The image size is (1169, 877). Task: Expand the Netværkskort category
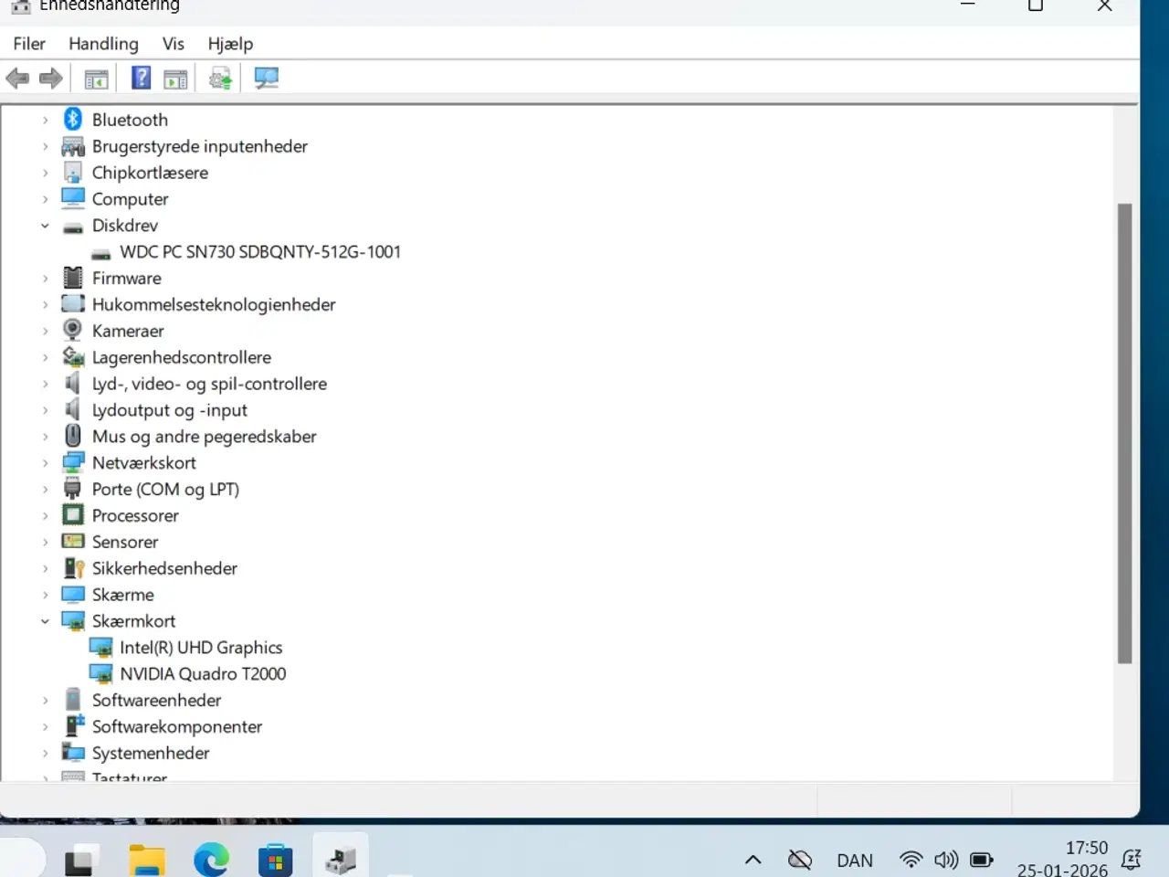click(45, 463)
